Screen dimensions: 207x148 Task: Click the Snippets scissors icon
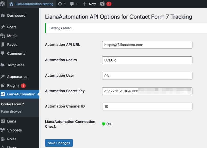(x=3, y=130)
